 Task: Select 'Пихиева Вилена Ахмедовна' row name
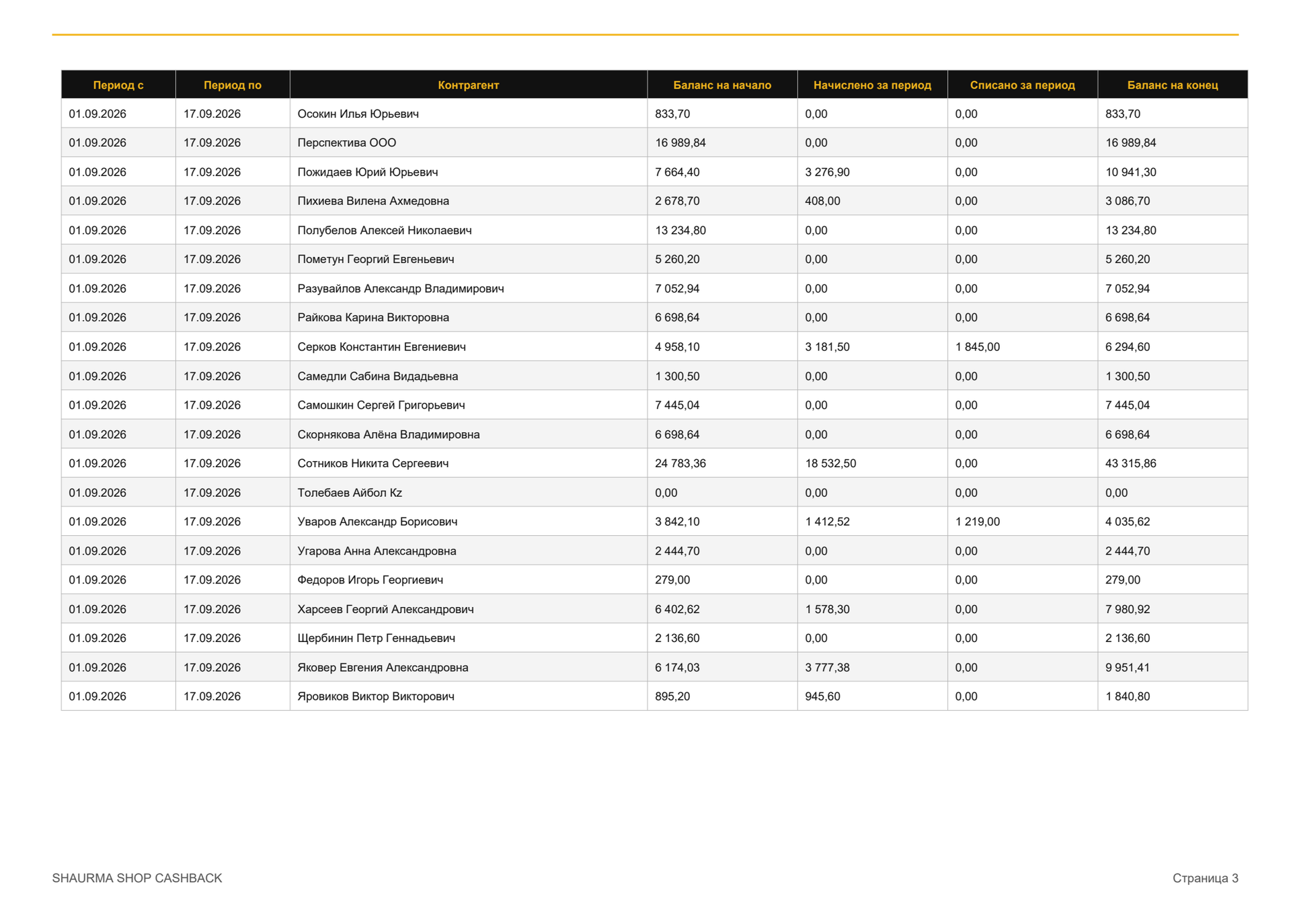[x=373, y=201]
